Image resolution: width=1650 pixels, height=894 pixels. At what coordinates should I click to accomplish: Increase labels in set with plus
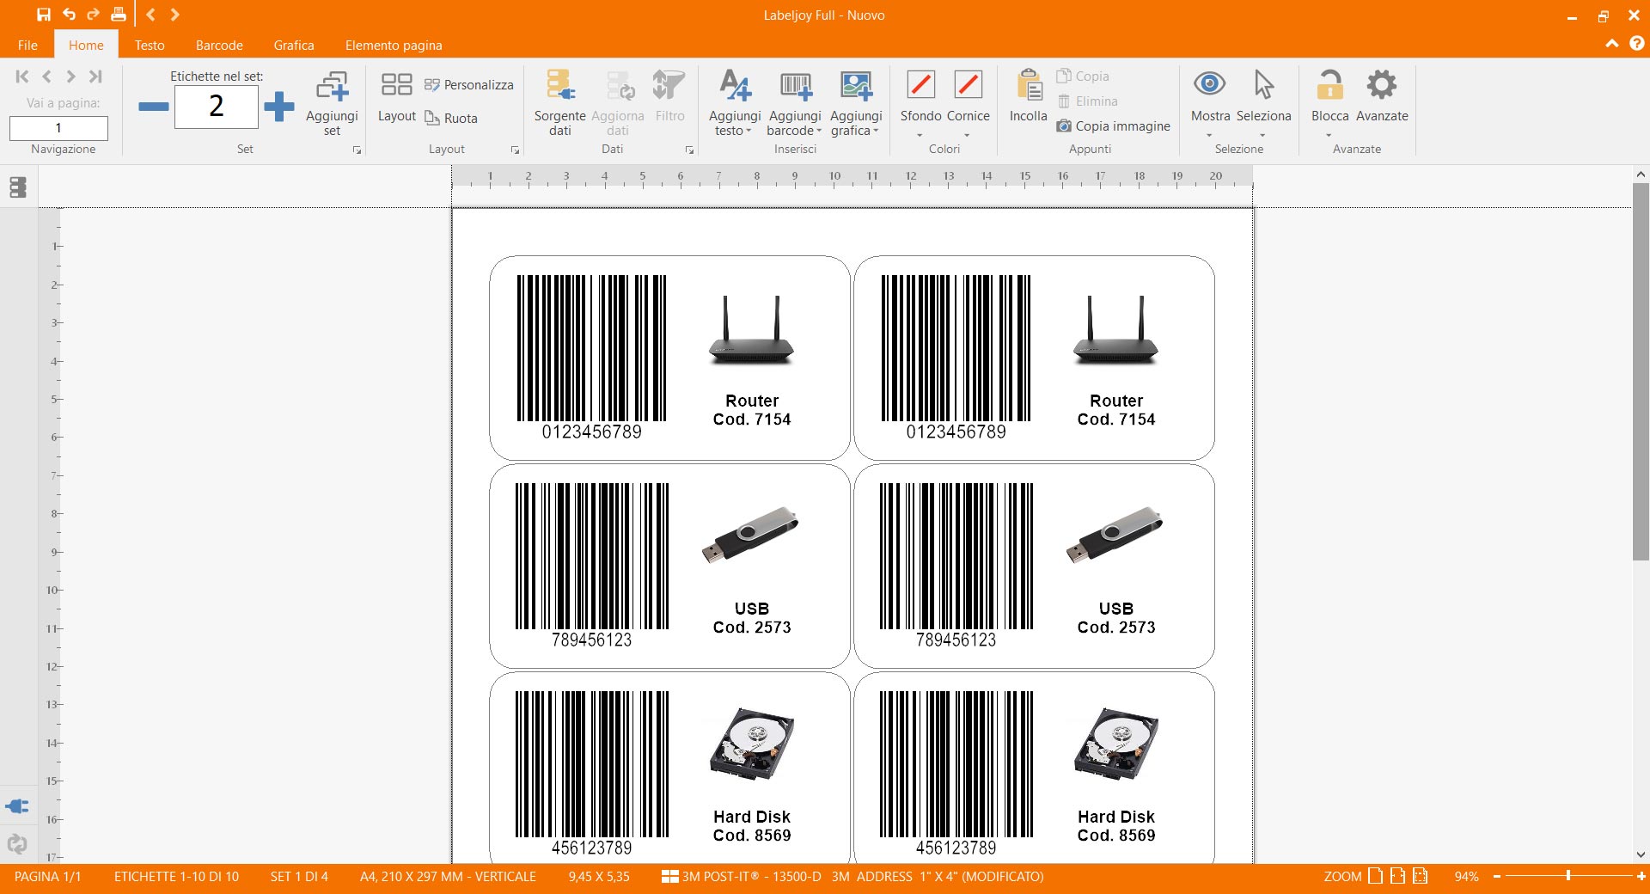pos(278,107)
